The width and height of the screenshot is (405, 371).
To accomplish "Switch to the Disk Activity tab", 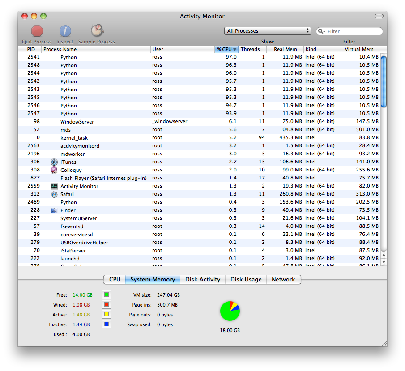I will click(203, 279).
